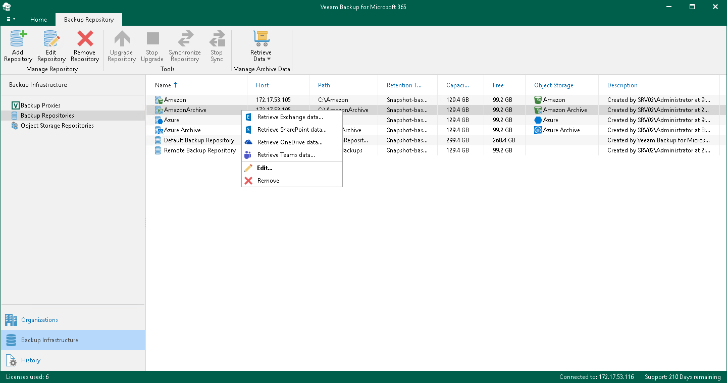
Task: Click the SharePoint icon in context menu
Action: [x=248, y=130]
